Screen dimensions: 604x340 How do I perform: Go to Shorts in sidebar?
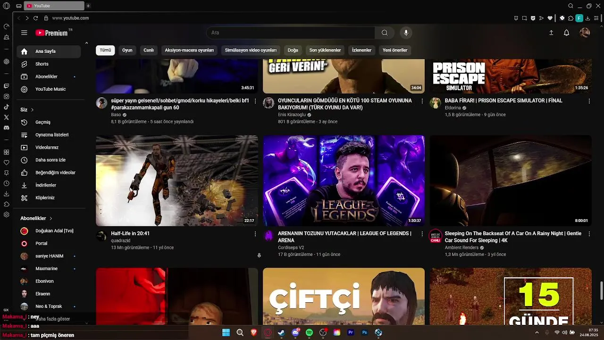pyautogui.click(x=49, y=64)
